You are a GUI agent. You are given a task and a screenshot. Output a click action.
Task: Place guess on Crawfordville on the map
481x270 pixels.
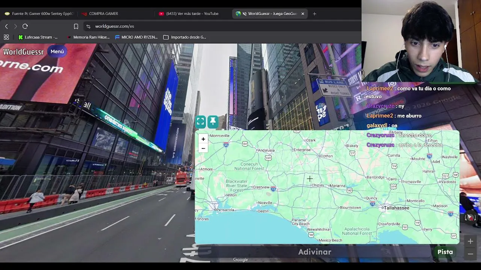click(389, 224)
